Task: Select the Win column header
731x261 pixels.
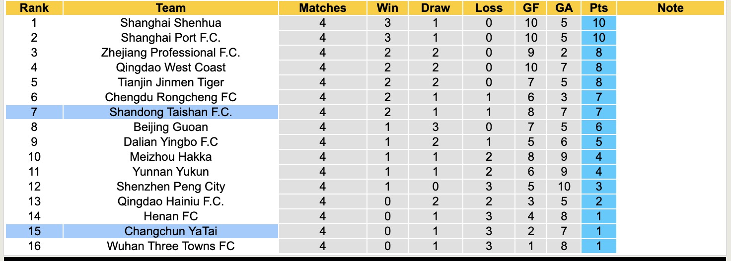Action: pos(387,8)
